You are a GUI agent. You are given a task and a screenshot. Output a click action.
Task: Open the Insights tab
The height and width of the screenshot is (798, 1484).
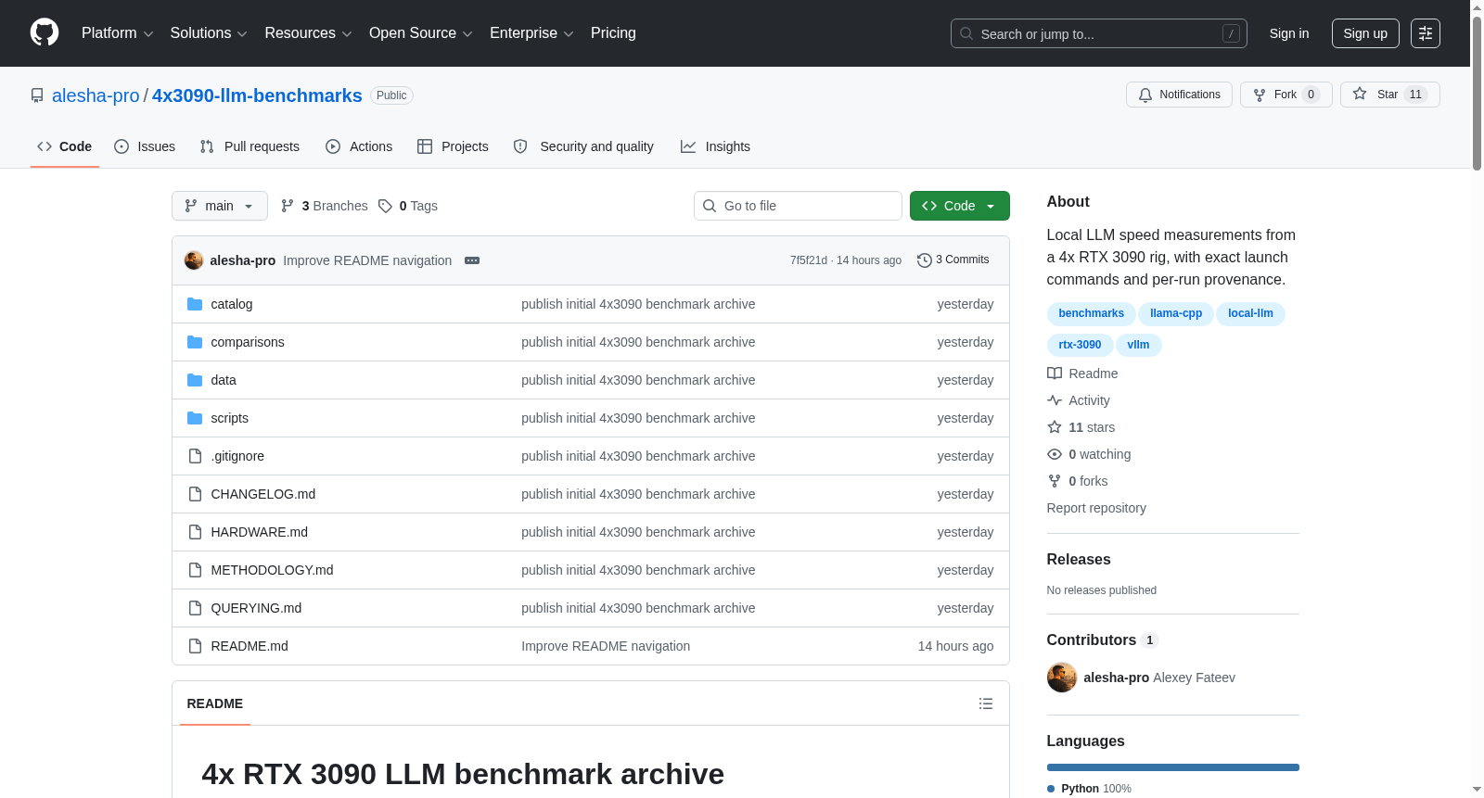715,146
